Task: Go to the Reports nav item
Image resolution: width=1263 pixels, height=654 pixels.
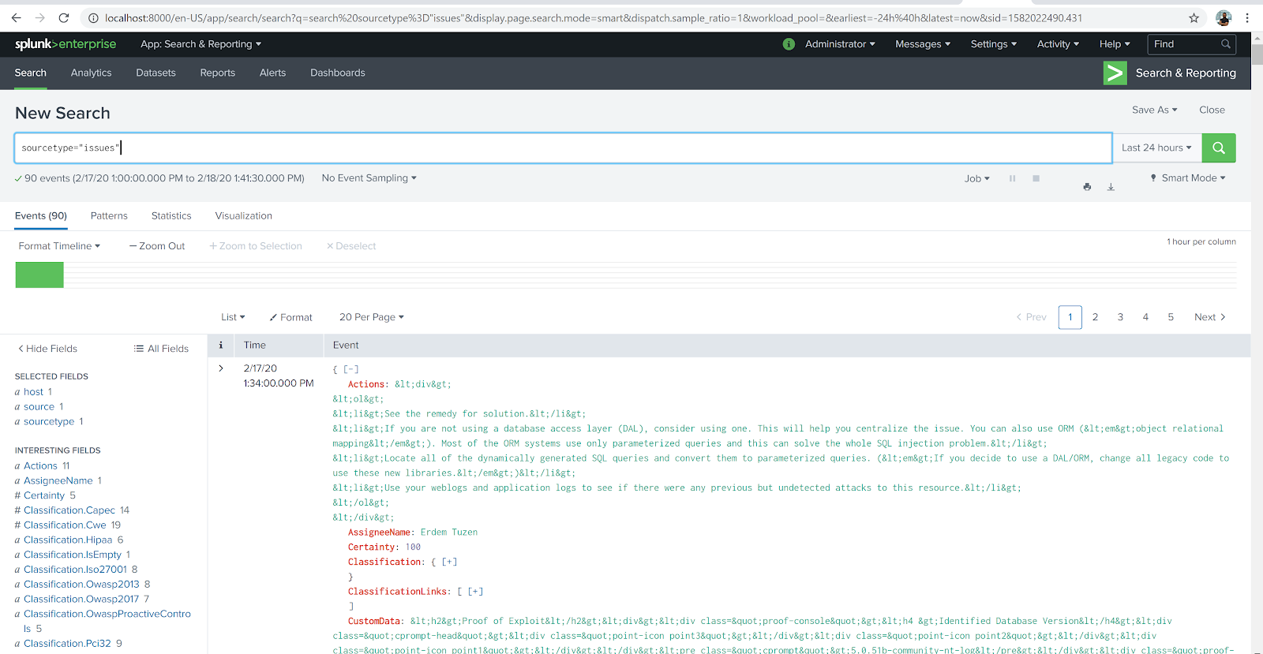Action: click(217, 73)
